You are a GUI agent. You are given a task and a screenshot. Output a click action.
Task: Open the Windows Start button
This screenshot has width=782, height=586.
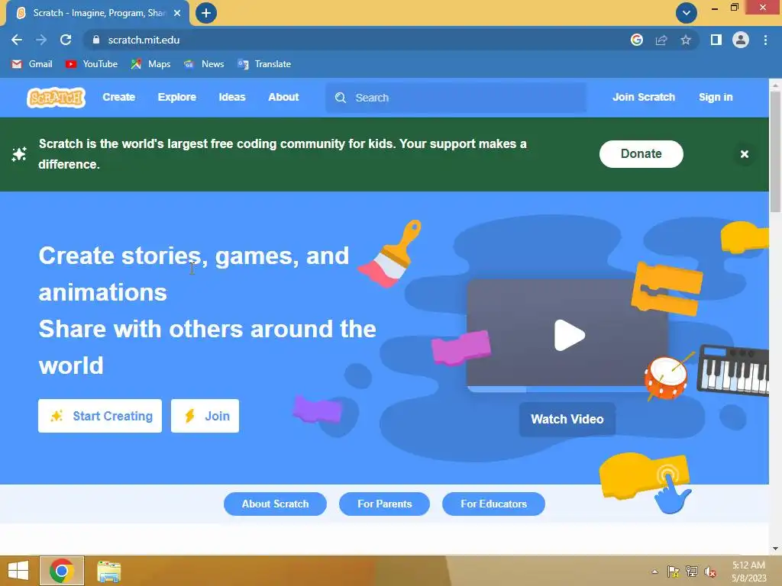click(18, 571)
